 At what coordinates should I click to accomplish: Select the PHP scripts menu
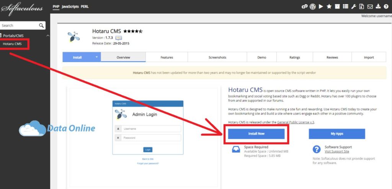pos(56,7)
